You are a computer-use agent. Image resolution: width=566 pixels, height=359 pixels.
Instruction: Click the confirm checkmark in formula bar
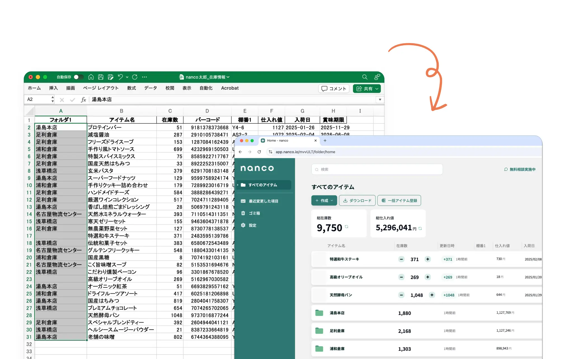click(72, 100)
